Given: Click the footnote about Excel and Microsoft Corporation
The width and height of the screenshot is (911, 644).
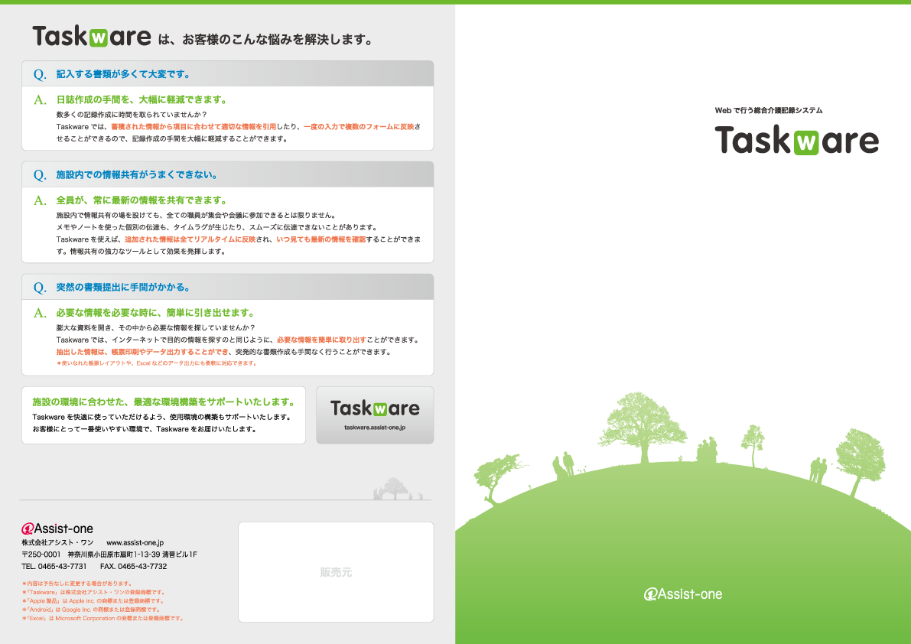Looking at the screenshot, I should (x=102, y=619).
